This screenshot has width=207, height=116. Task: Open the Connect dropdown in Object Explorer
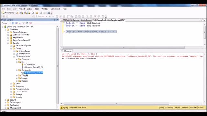point(6,23)
